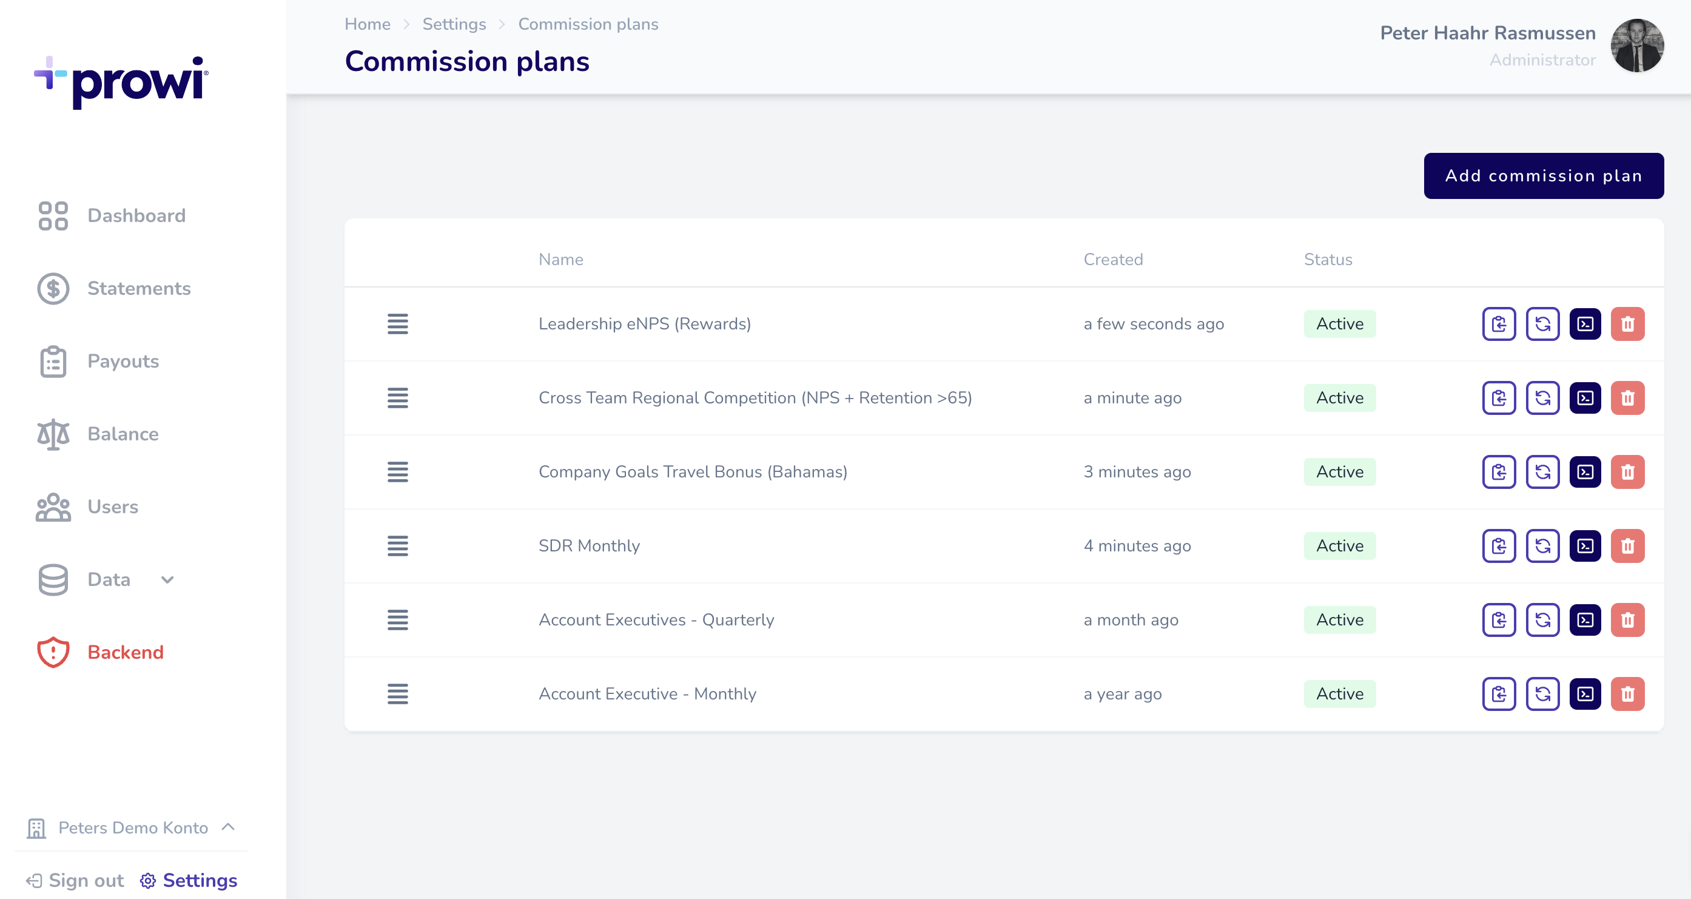Click the copy icon on Leadership eNPS row
1691x899 pixels.
(1499, 324)
